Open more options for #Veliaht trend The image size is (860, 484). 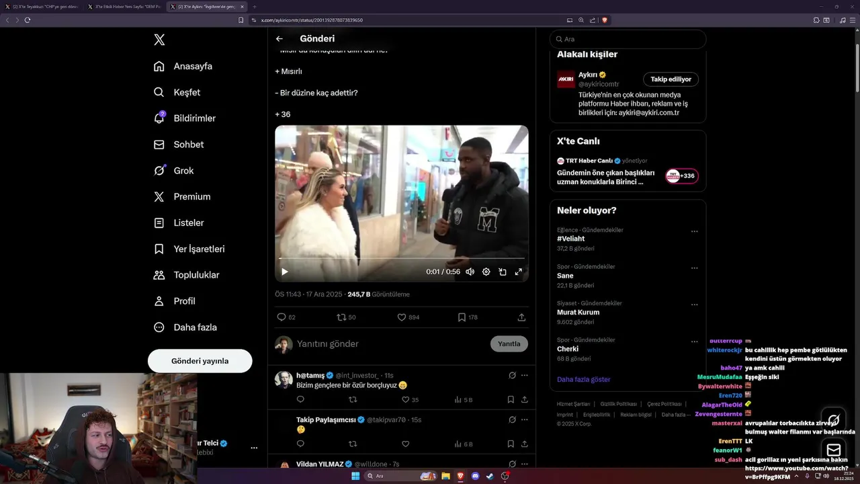[694, 231]
